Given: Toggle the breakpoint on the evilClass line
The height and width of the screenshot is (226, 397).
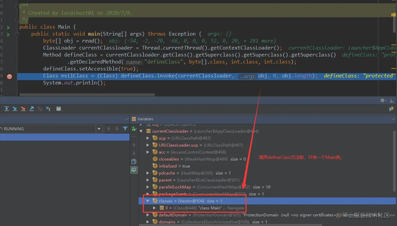Looking at the screenshot, I should [x=9, y=76].
